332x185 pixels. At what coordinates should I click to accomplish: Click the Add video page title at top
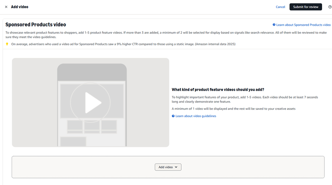tap(19, 7)
